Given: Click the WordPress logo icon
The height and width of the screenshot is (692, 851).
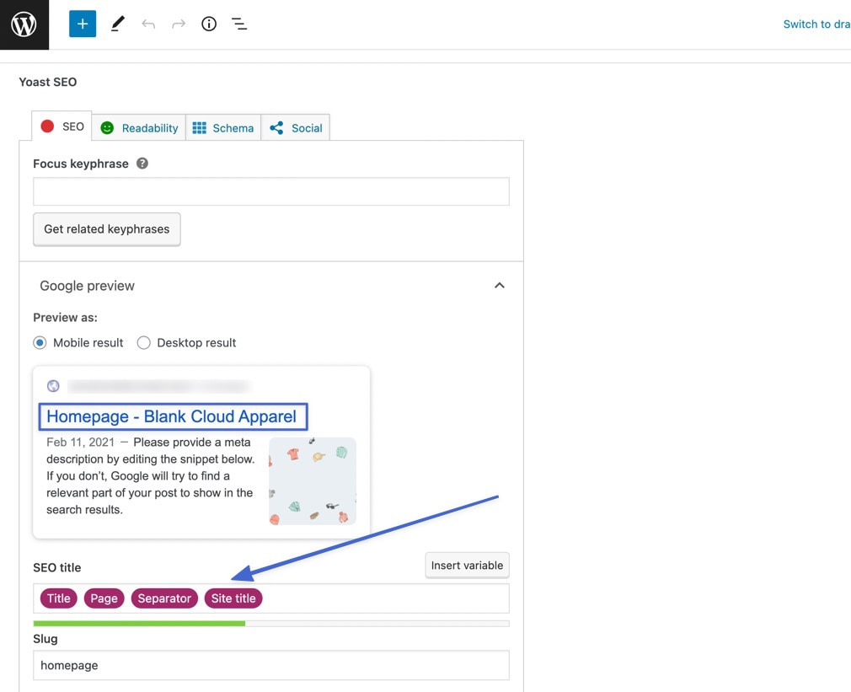Looking at the screenshot, I should coord(24,24).
